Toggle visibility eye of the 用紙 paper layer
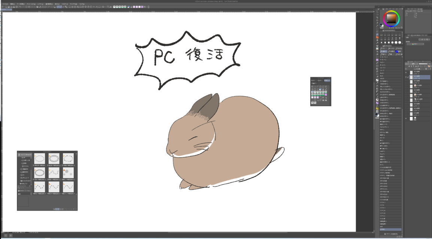The image size is (432, 239). click(x=406, y=118)
